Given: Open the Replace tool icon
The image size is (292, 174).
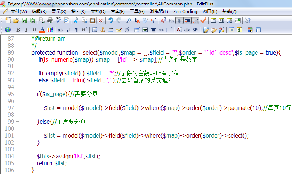Looking at the screenshot, I should pyautogui.click(x=137, y=20).
